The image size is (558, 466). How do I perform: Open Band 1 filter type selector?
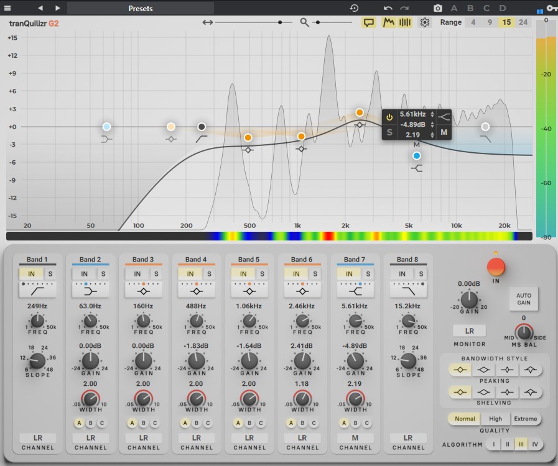38,291
